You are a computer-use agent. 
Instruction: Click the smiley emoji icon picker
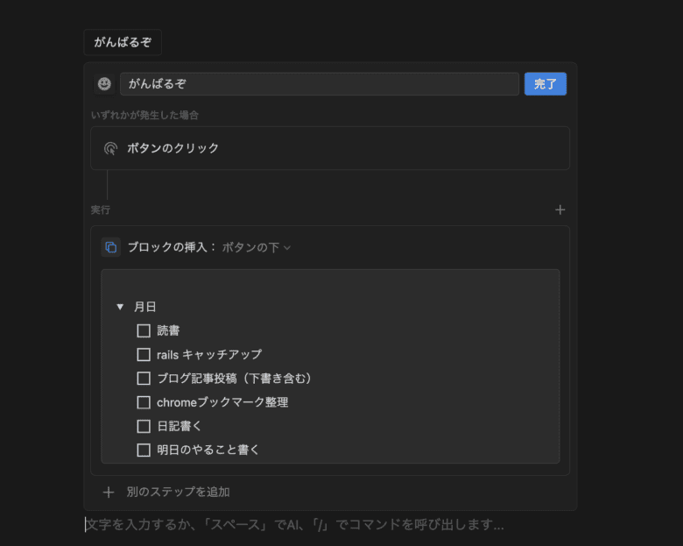pos(104,84)
